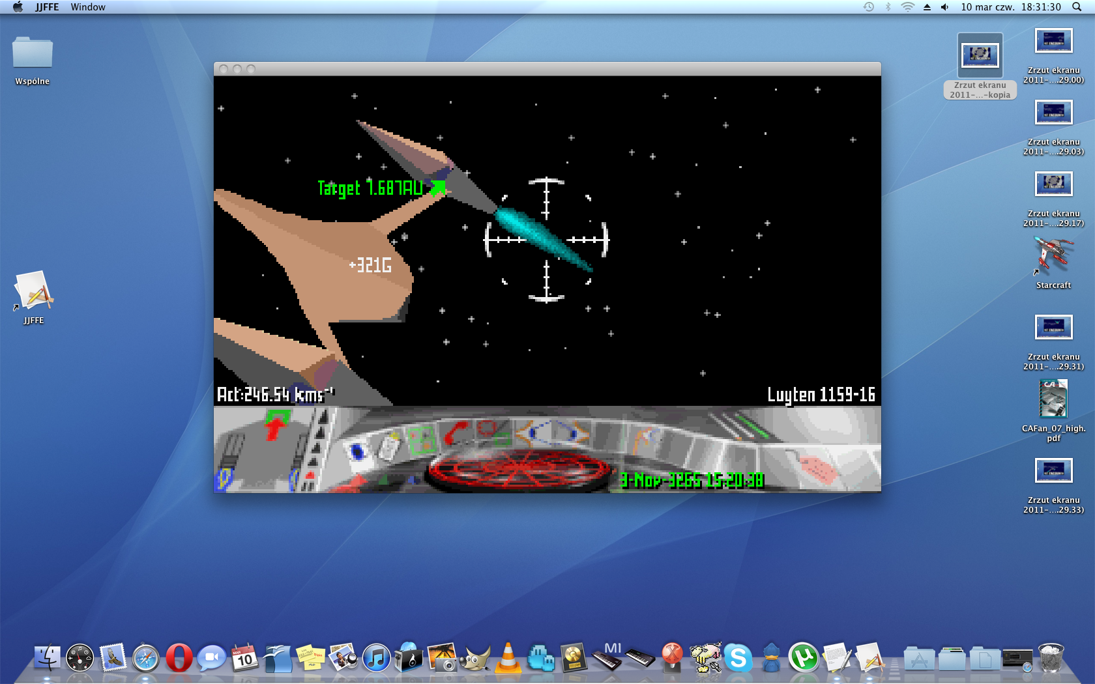Screen dimensions: 1095x684
Task: Open Skype from the Dock
Action: pyautogui.click(x=738, y=658)
